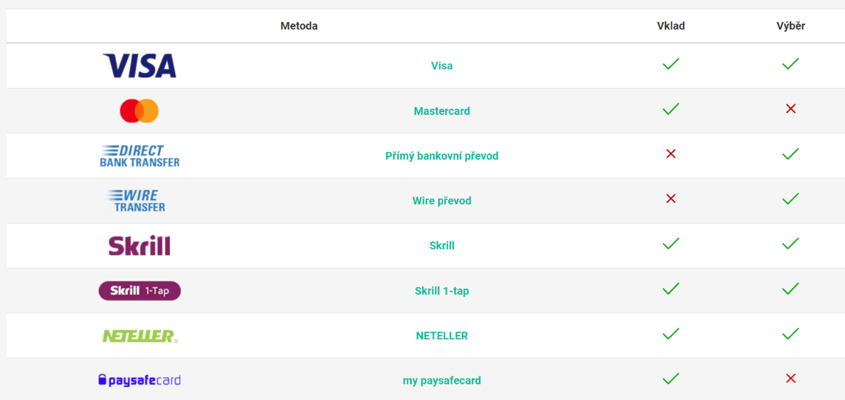The width and height of the screenshot is (845, 400).
Task: Click the Direct Bank Transfer logo
Action: click(139, 156)
